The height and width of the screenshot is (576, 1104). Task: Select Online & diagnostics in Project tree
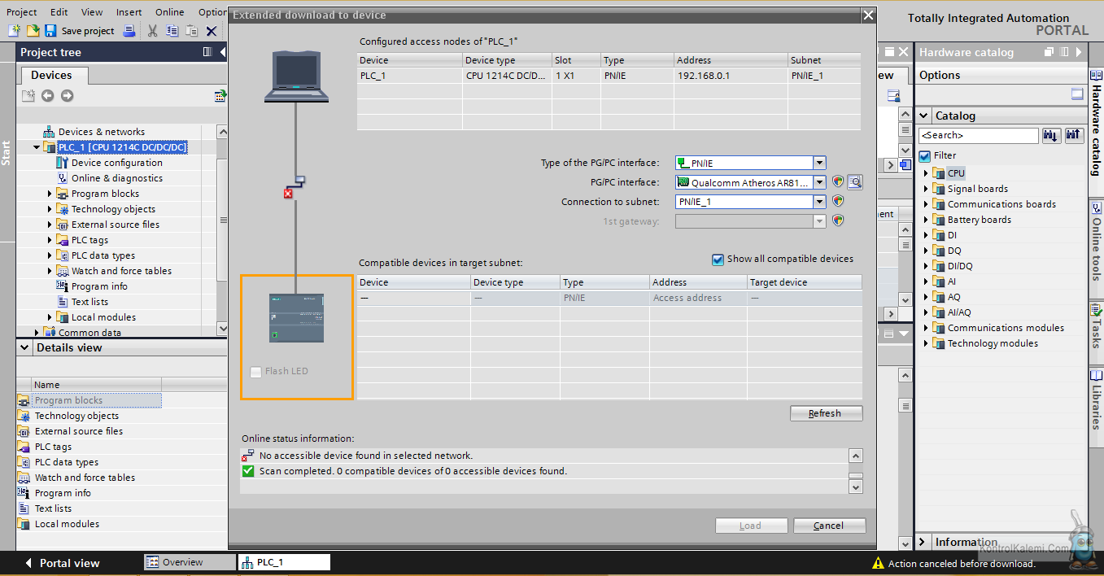[117, 178]
